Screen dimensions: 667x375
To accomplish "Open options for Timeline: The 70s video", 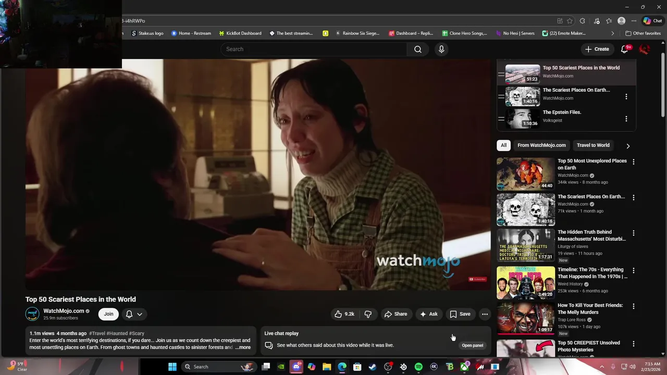I will pyautogui.click(x=634, y=271).
